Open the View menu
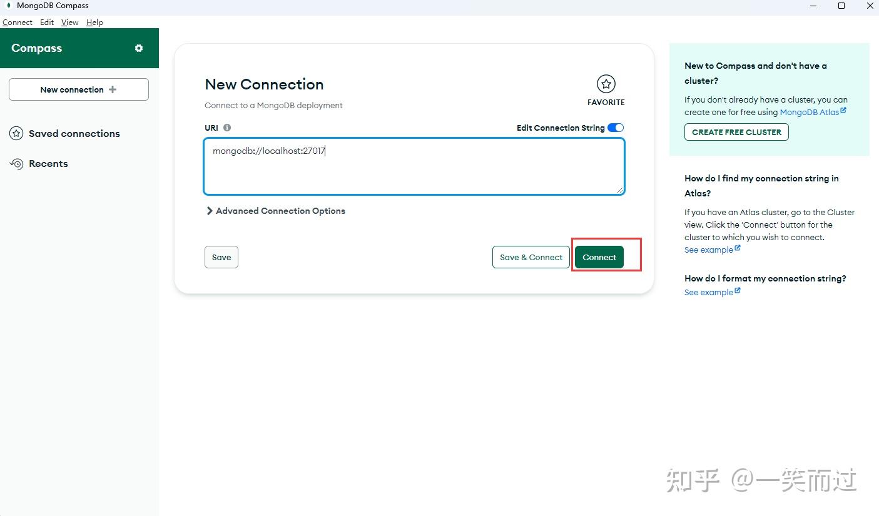The image size is (879, 516). point(70,22)
